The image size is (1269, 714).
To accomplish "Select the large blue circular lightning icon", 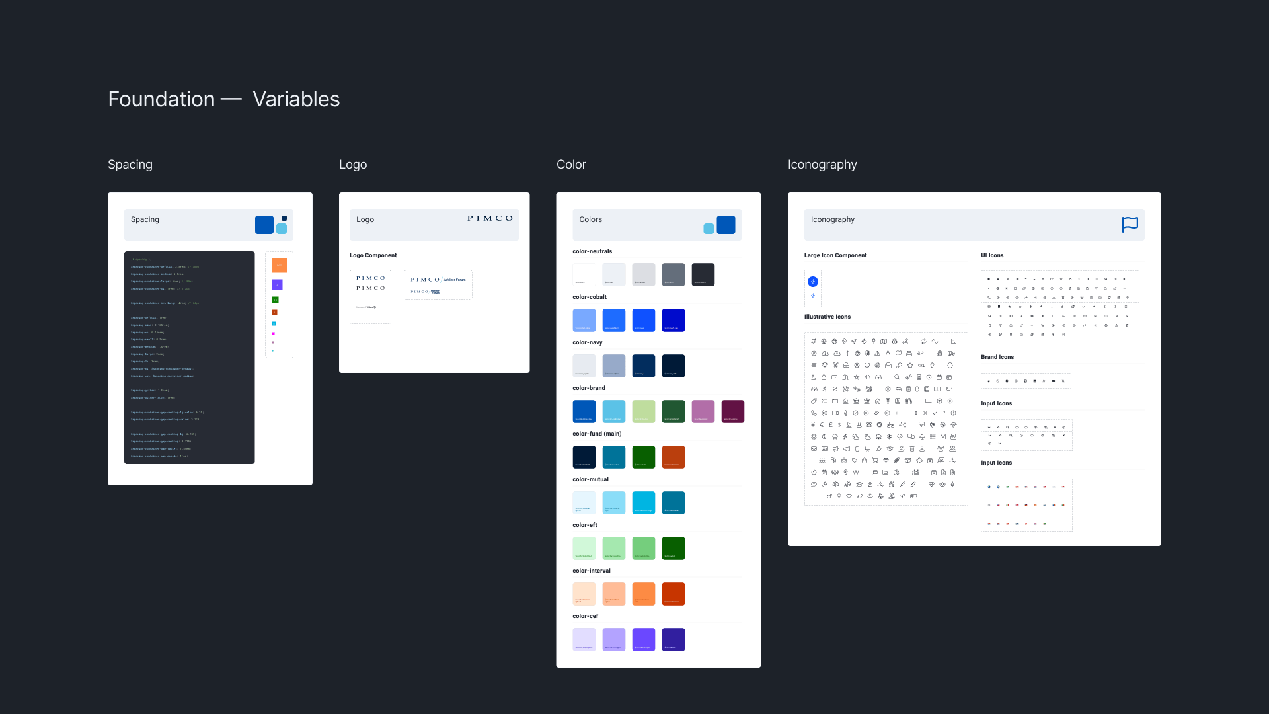I will [x=813, y=282].
